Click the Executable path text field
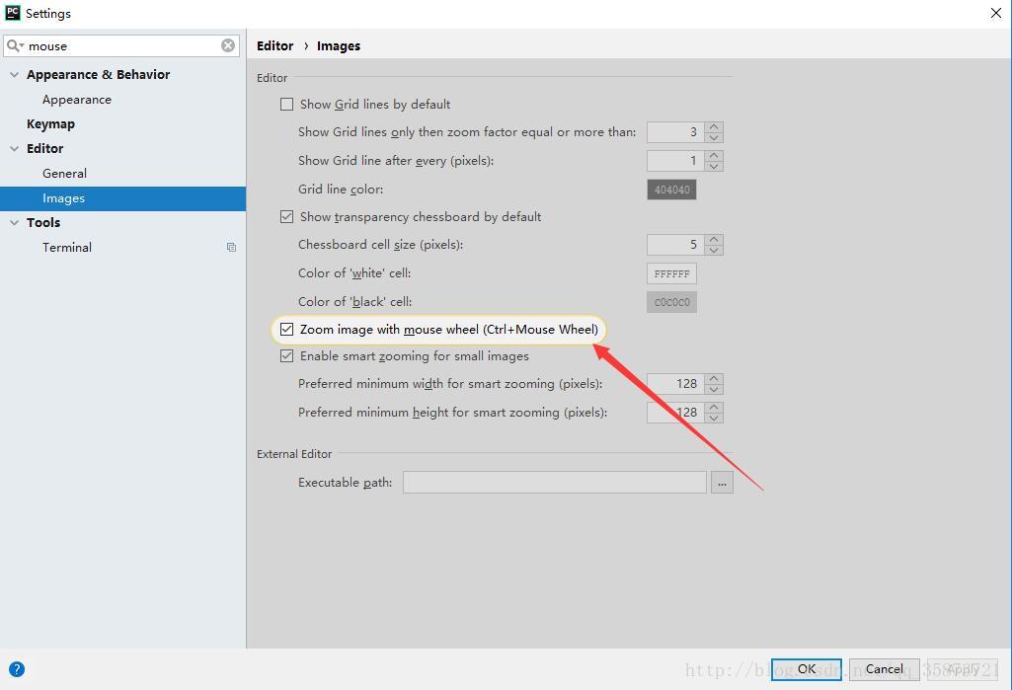The height and width of the screenshot is (690, 1012). 555,482
